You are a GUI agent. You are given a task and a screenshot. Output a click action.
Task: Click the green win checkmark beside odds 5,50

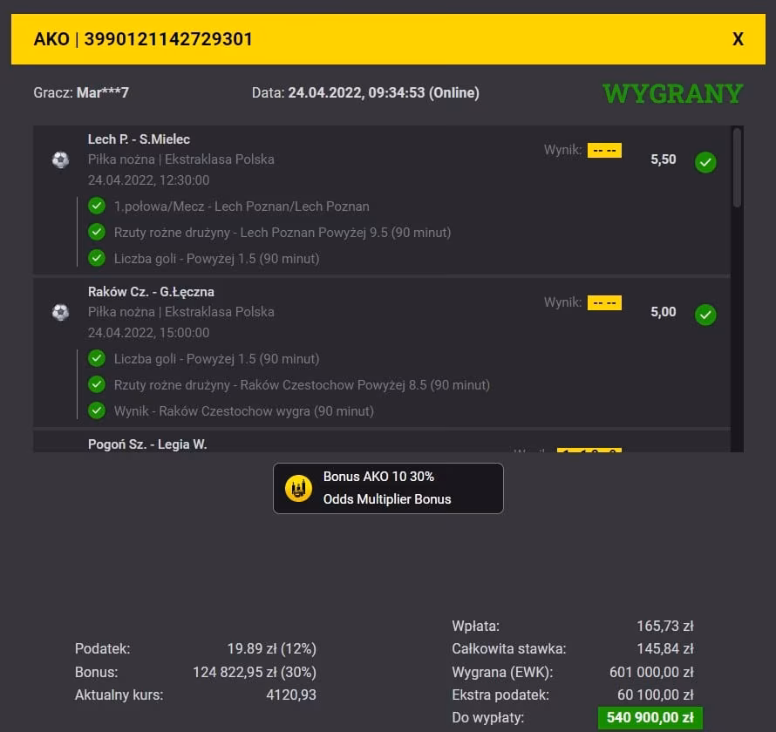point(705,162)
